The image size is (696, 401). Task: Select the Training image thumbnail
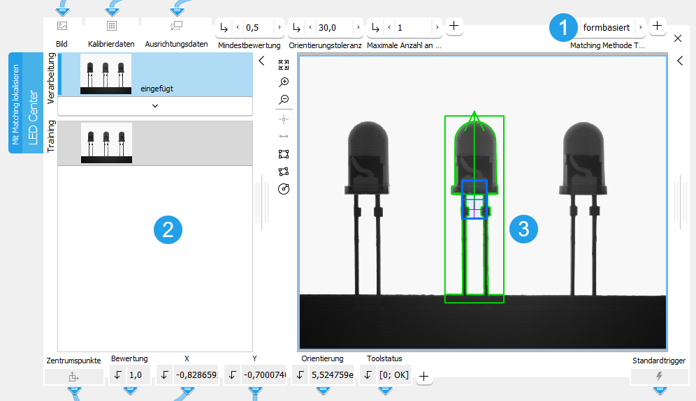click(x=106, y=143)
